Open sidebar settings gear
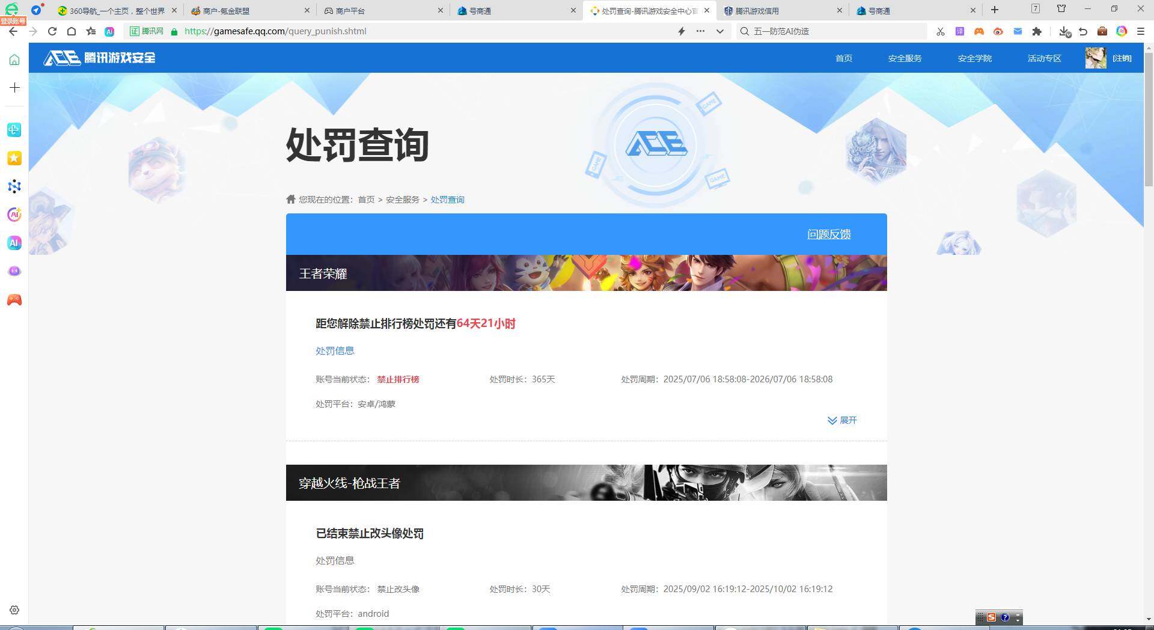The height and width of the screenshot is (630, 1154). [x=14, y=610]
